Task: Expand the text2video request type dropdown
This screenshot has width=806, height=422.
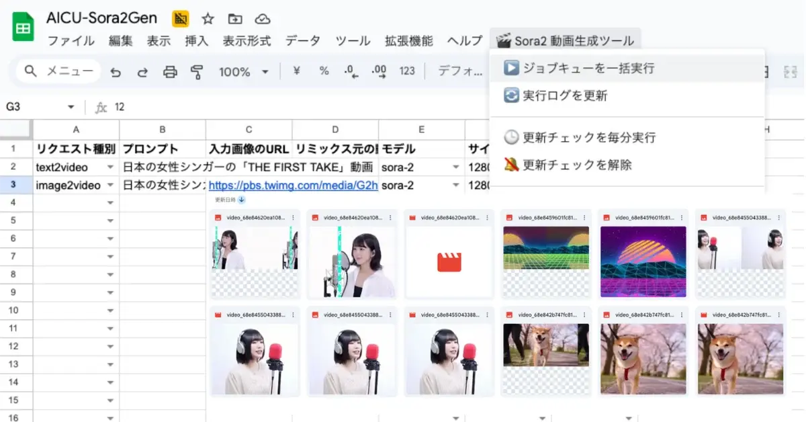Action: [110, 167]
